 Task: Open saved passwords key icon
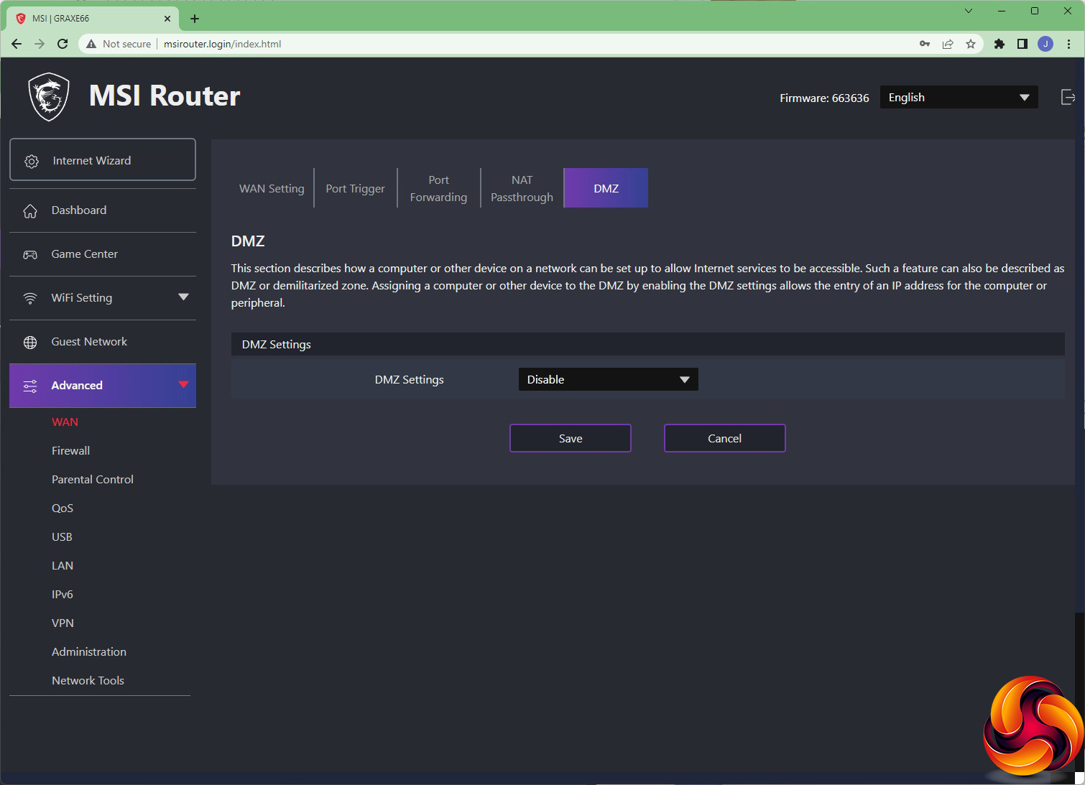925,44
